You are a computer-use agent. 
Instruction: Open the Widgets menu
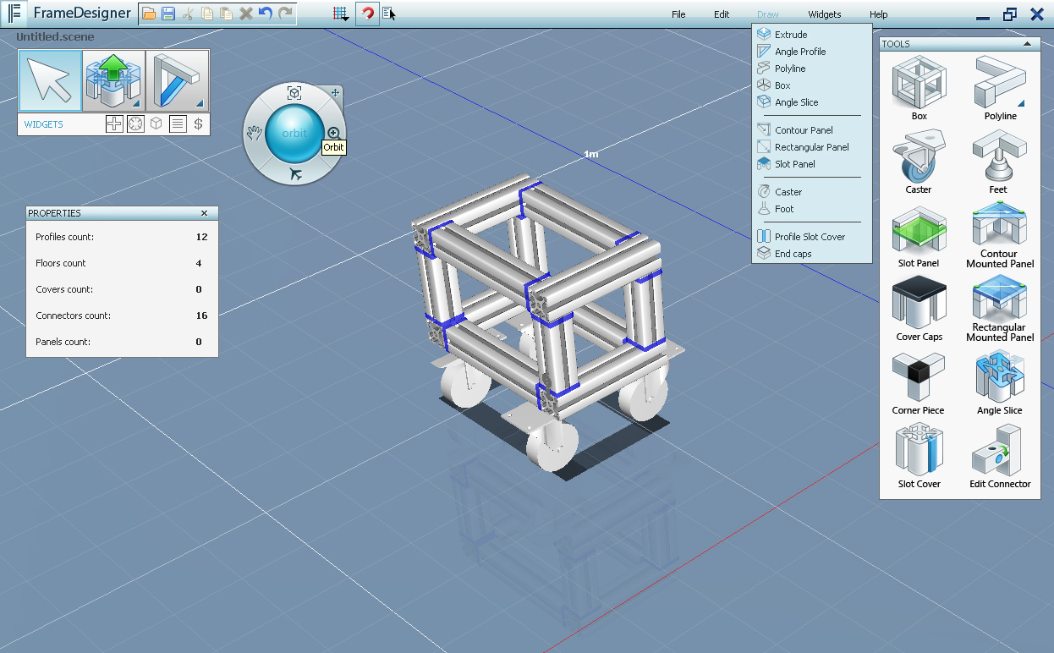point(824,14)
